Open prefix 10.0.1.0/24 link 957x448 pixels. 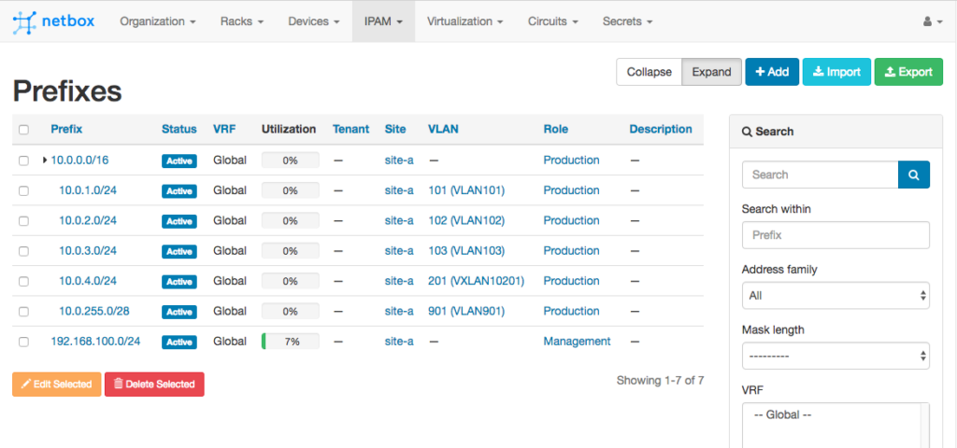tap(88, 190)
